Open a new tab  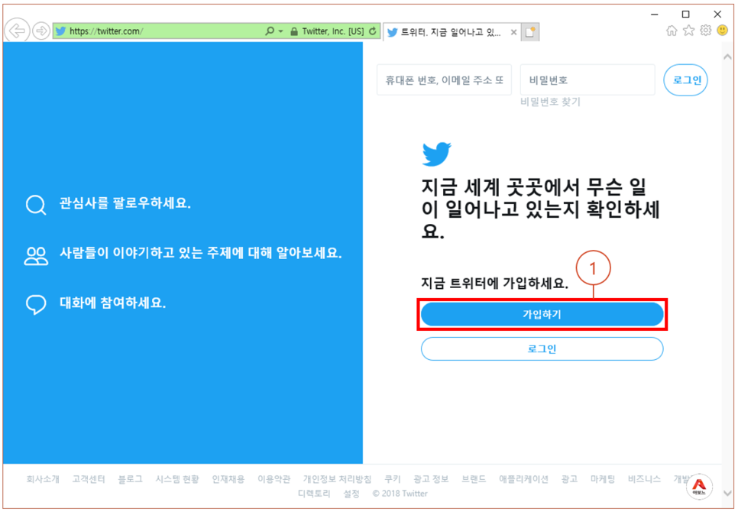(x=530, y=32)
